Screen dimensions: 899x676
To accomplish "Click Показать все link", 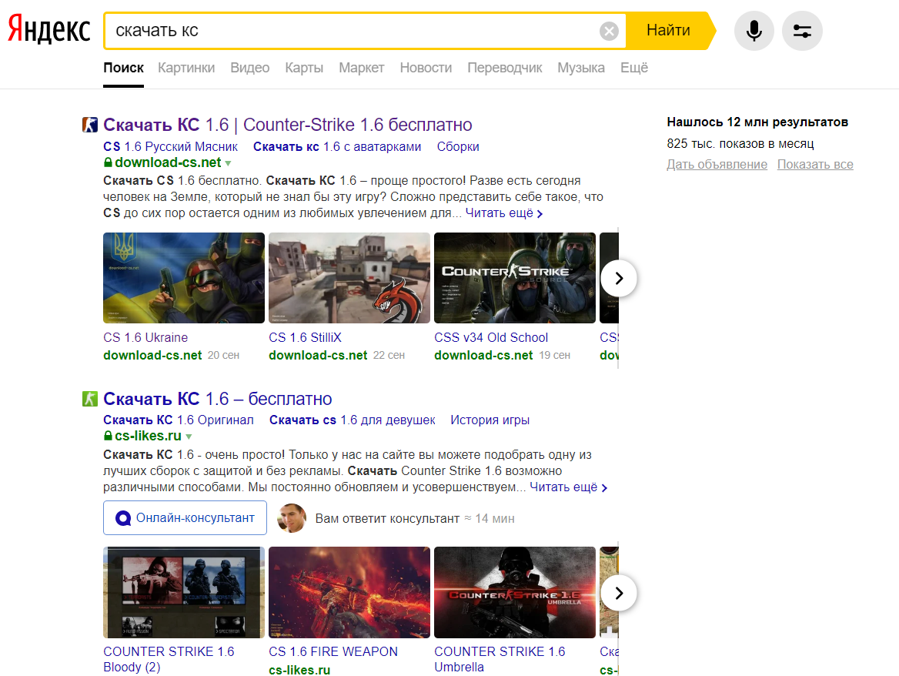I will [815, 165].
